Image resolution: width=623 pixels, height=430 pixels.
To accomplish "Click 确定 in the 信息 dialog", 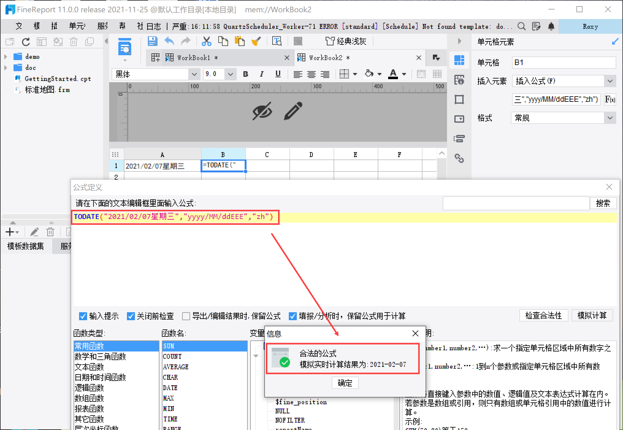I will point(345,383).
